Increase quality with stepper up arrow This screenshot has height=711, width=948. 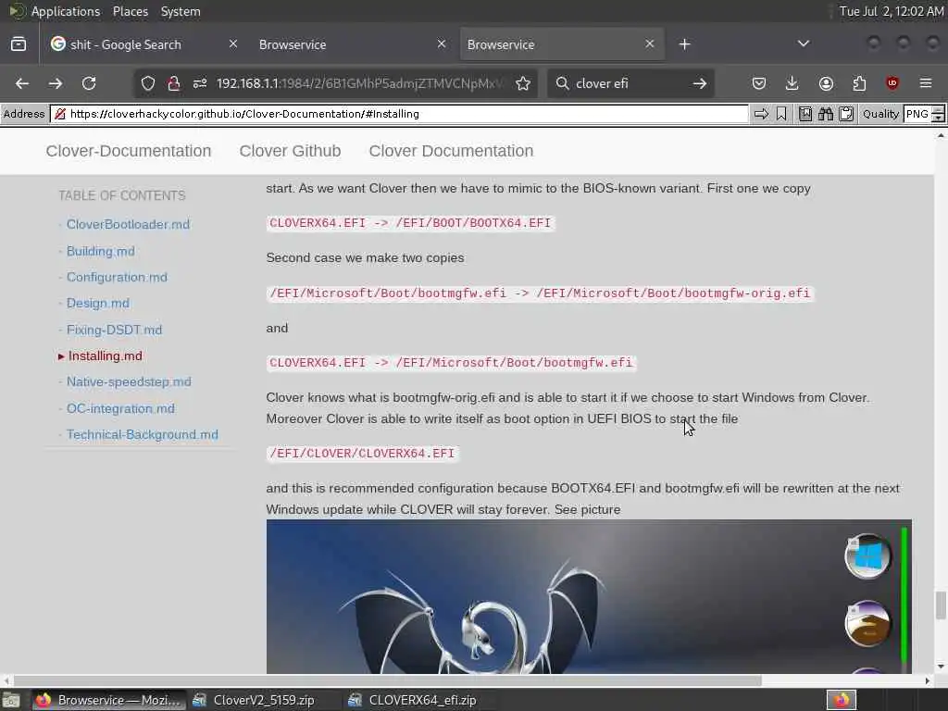point(938,109)
